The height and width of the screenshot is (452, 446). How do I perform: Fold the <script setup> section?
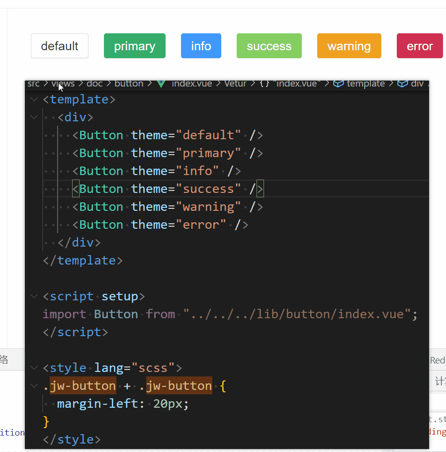coord(34,296)
